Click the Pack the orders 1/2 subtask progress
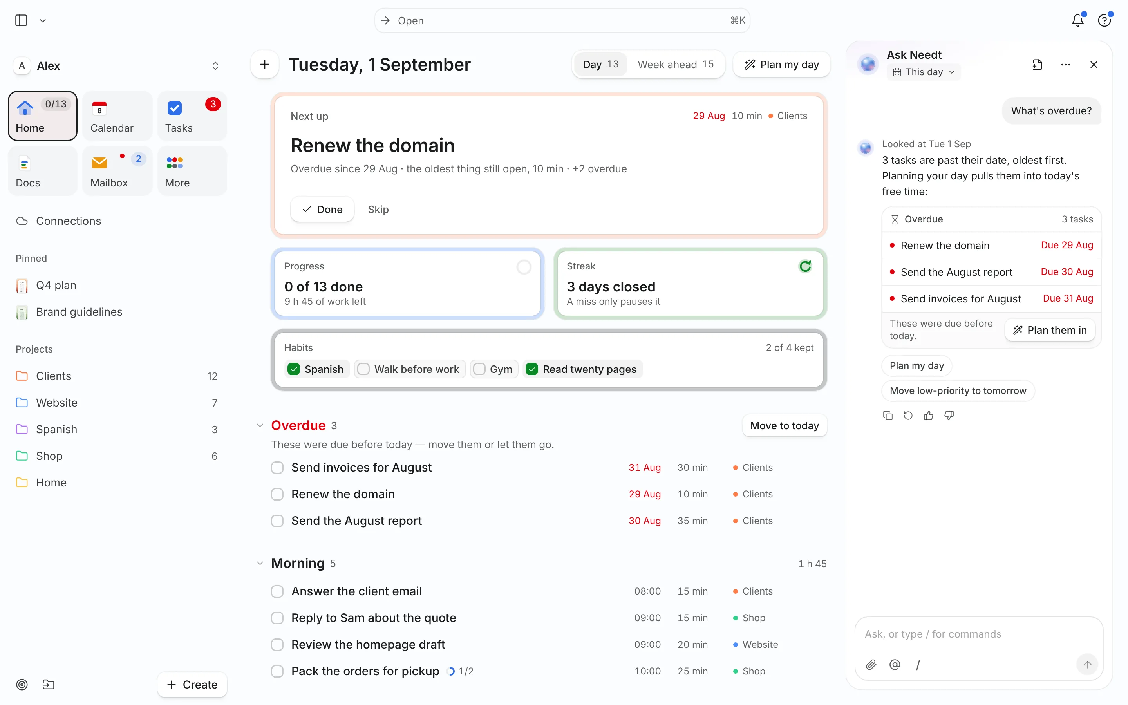This screenshot has height=705, width=1128. [x=460, y=671]
